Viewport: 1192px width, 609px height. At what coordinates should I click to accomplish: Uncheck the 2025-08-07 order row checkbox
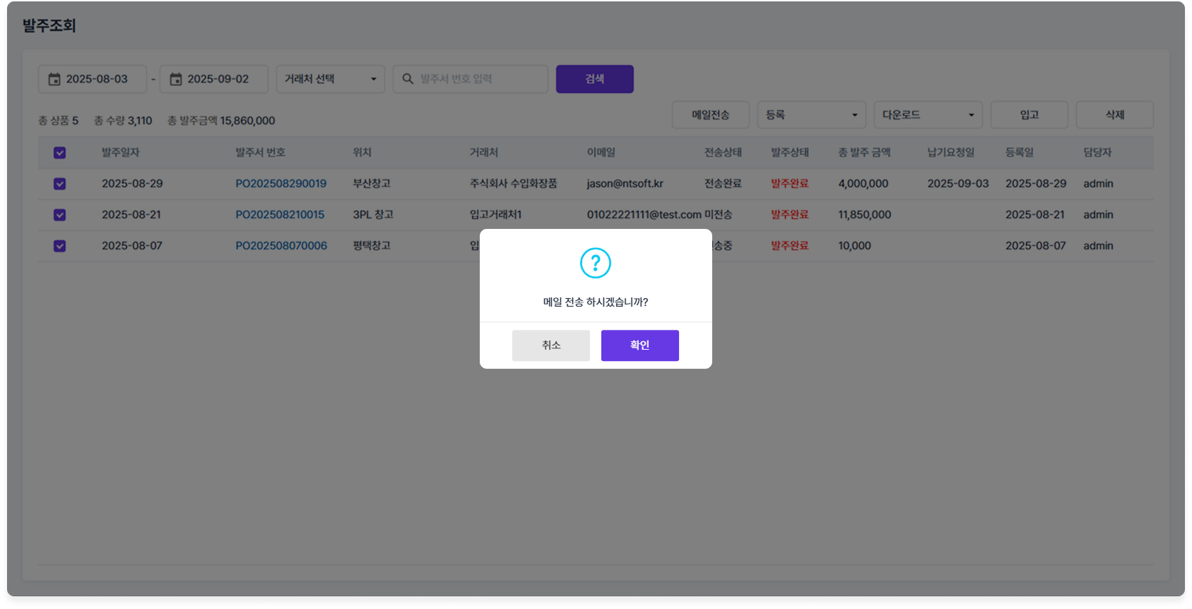click(60, 246)
